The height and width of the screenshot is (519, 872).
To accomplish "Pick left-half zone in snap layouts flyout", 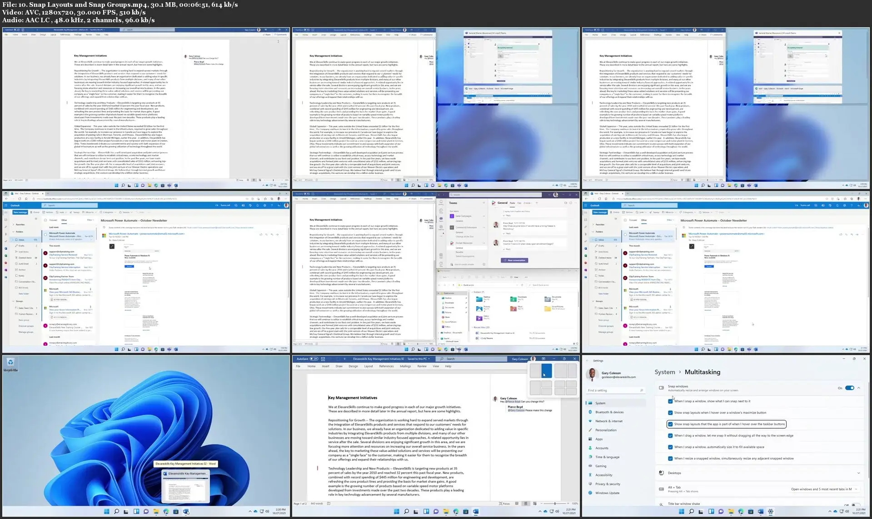I will pos(535,371).
